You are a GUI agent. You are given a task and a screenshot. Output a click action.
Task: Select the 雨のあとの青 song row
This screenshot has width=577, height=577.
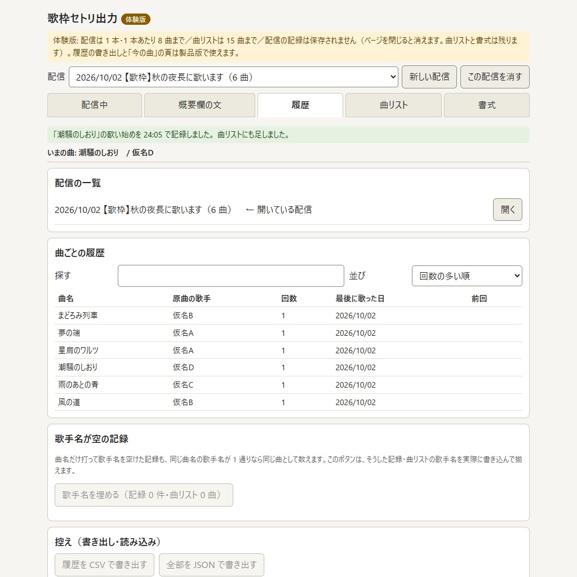[288, 385]
